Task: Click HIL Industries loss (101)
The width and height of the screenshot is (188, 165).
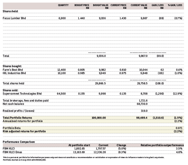Action: click(x=161, y=73)
